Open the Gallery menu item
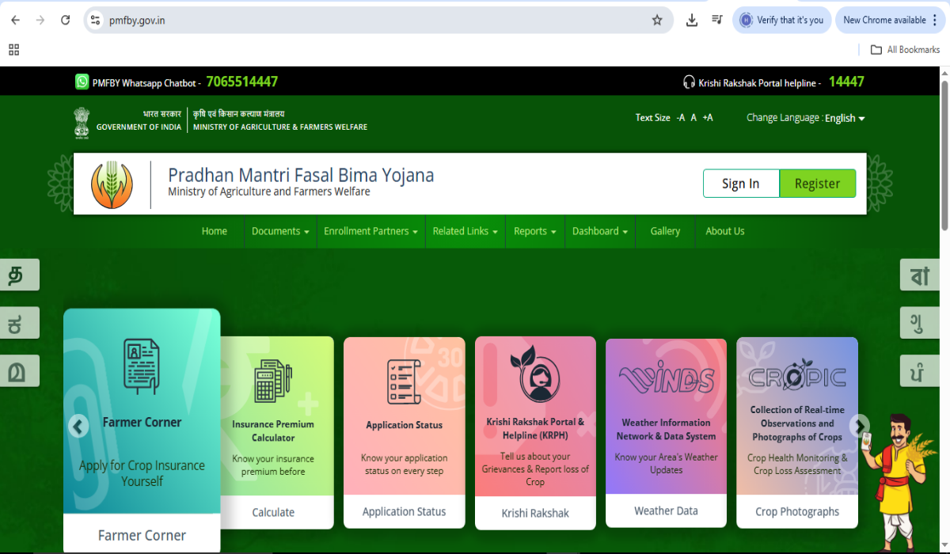The image size is (950, 554). (665, 231)
